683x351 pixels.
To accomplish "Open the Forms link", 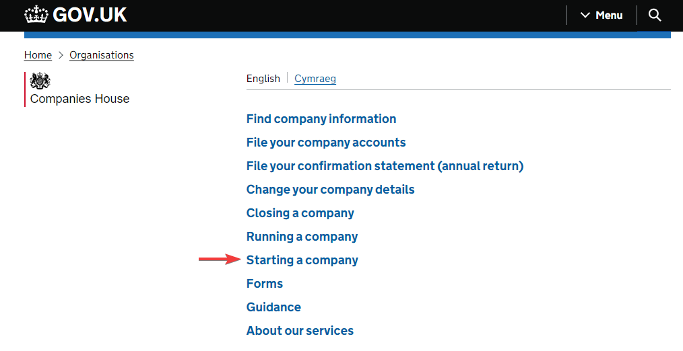I will pos(265,283).
